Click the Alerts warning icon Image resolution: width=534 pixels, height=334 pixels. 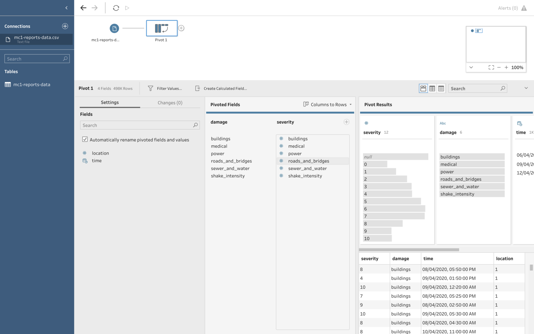pyautogui.click(x=524, y=8)
